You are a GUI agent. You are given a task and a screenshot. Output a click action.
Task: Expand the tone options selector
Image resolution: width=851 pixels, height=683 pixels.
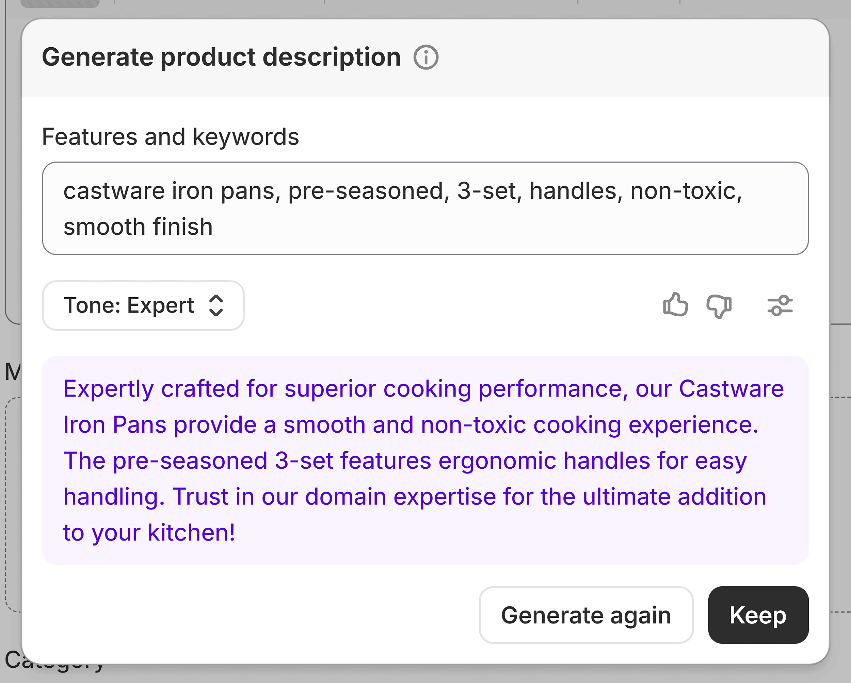(143, 306)
